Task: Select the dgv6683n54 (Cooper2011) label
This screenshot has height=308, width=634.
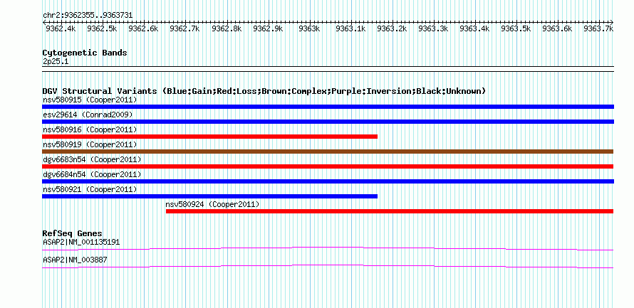Action: coord(92,159)
